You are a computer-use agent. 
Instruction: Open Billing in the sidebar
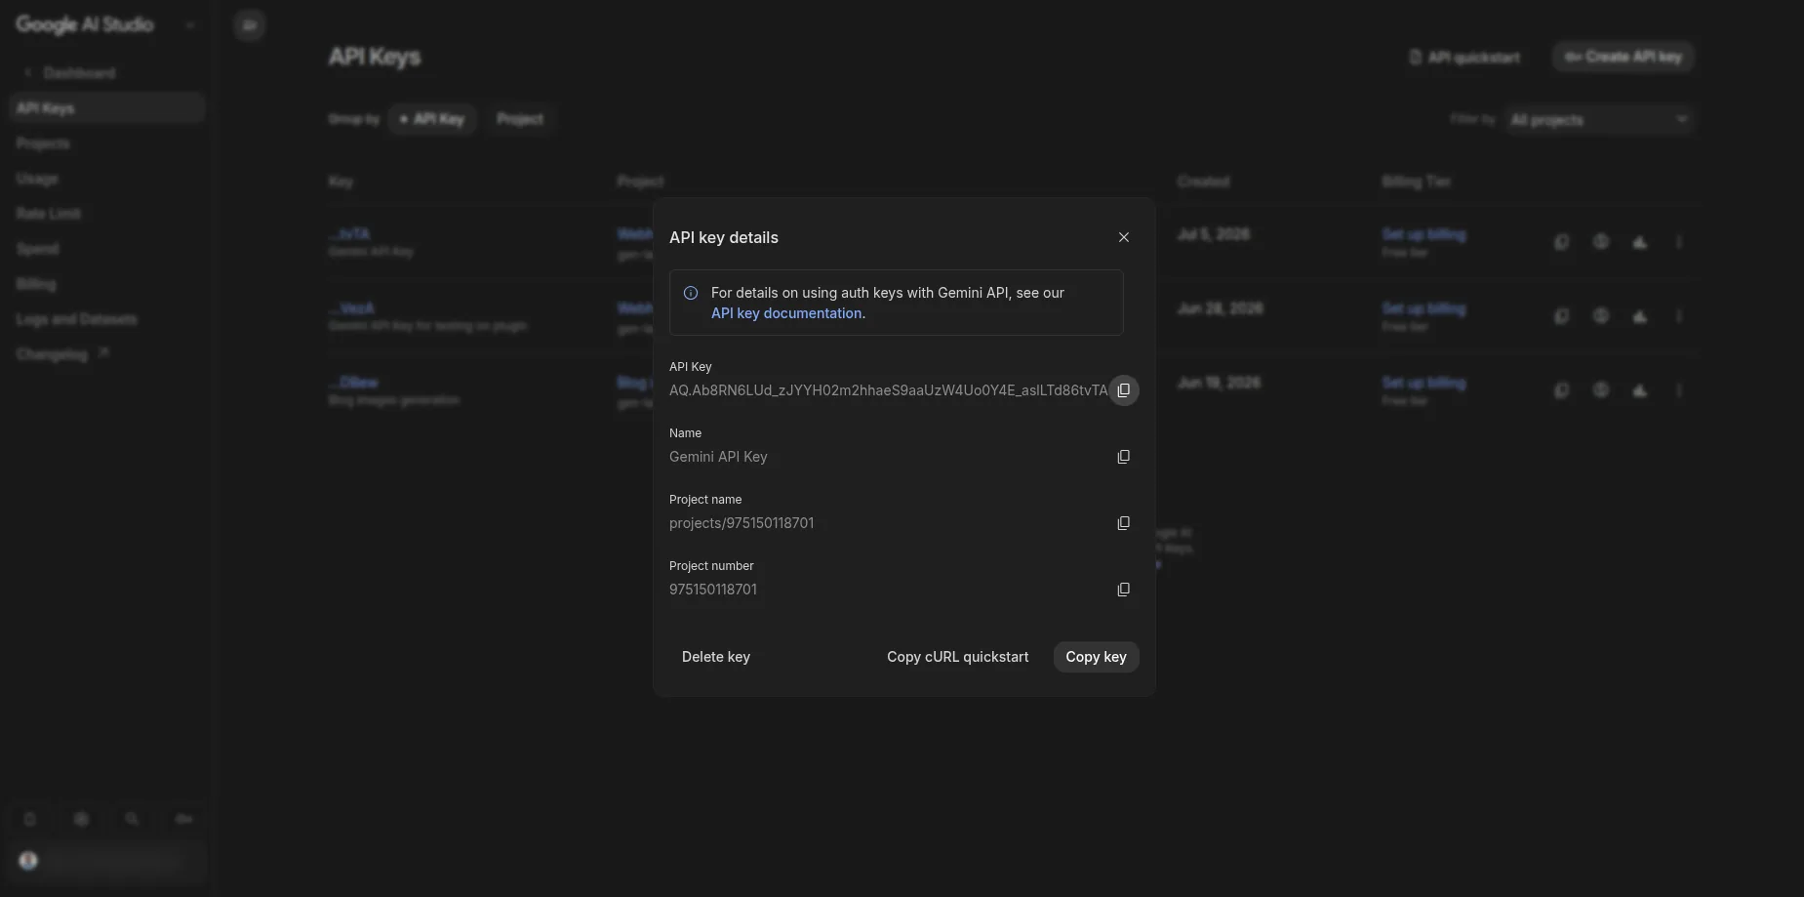[x=36, y=284]
